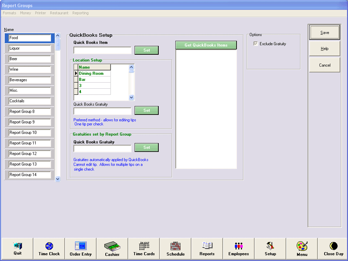348x261 pixels.
Task: Click the Get QuickBooks Items button
Action: (206, 45)
